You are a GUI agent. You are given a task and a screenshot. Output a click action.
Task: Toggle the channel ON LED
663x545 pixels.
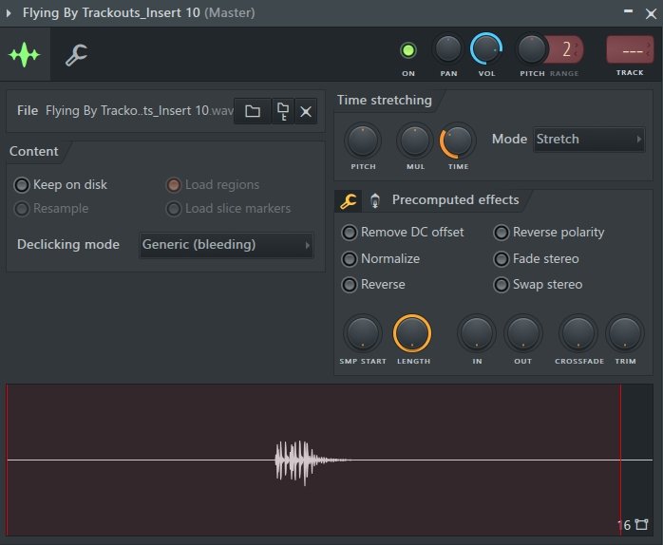click(x=408, y=50)
